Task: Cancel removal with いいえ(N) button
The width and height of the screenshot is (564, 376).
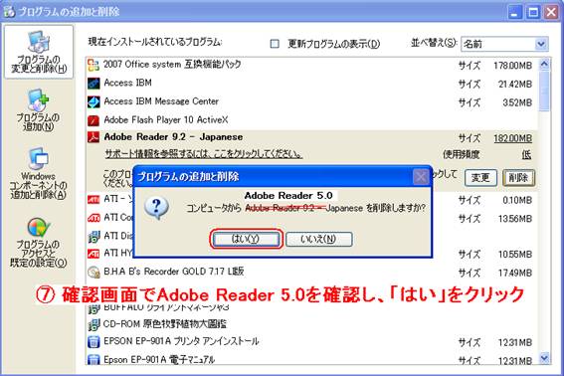Action: pos(318,239)
